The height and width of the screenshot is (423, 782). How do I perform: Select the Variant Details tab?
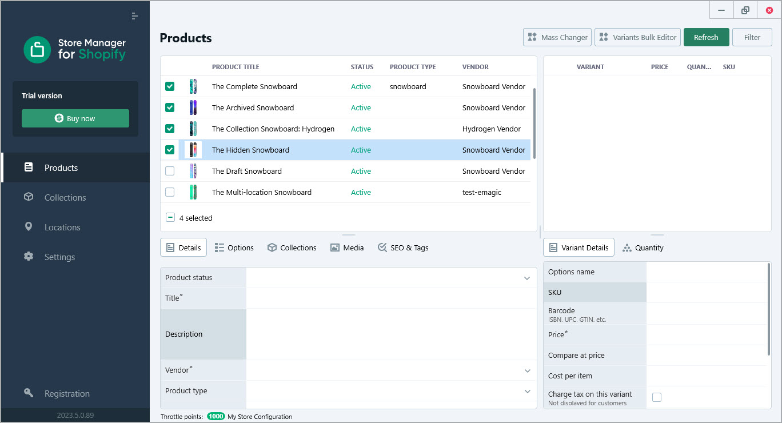578,248
